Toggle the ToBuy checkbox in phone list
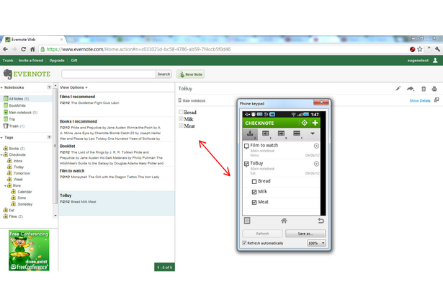The height and width of the screenshot is (306, 443). click(x=246, y=164)
